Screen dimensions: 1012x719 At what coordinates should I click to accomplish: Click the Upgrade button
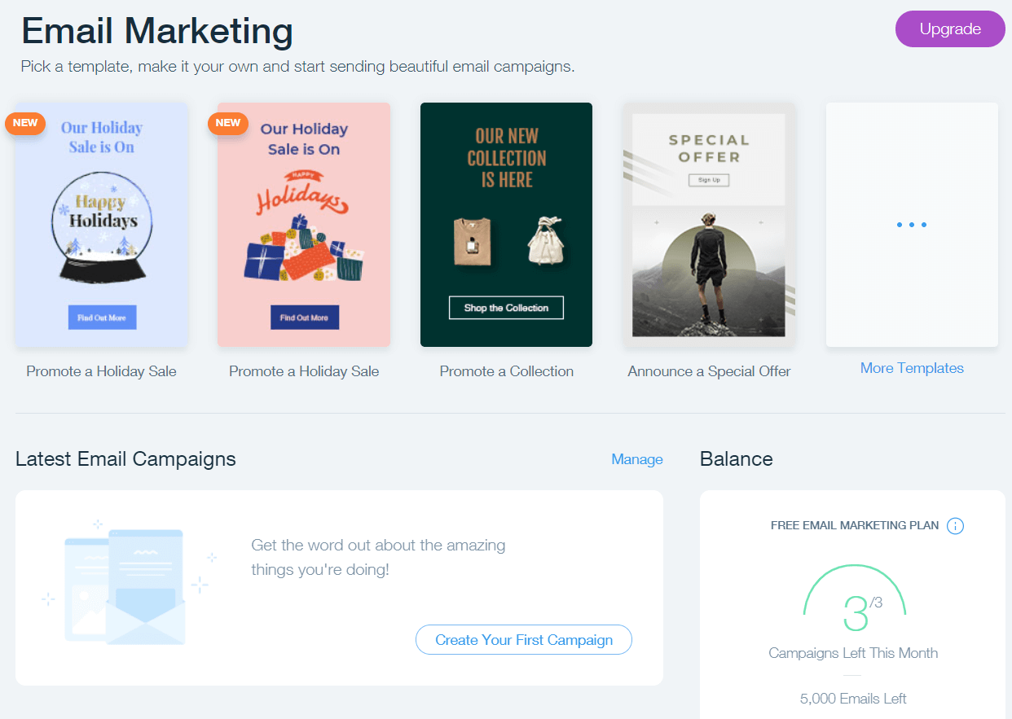pos(950,28)
